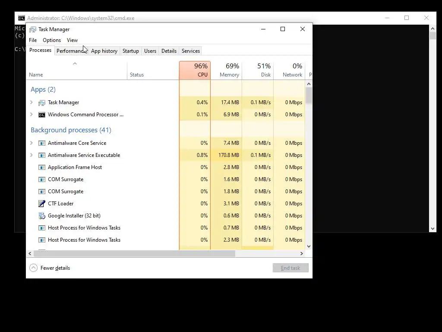Click the Antimalware Service Executable icon
Viewport: 442px width, 332px height.
pyautogui.click(x=42, y=155)
